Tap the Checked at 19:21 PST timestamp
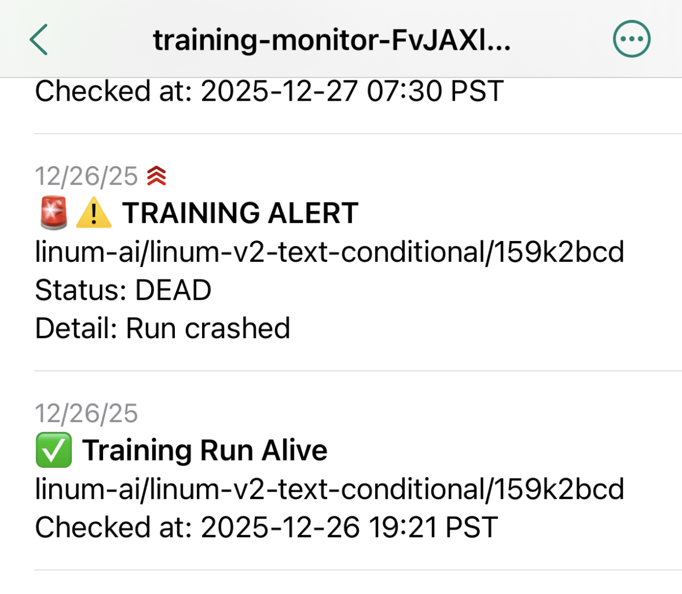 266,527
